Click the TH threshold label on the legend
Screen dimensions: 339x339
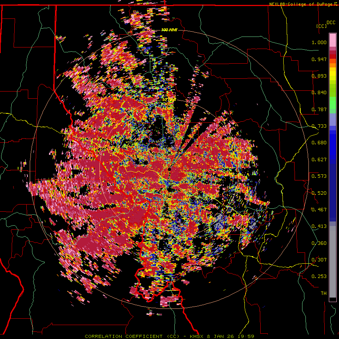[324, 293]
